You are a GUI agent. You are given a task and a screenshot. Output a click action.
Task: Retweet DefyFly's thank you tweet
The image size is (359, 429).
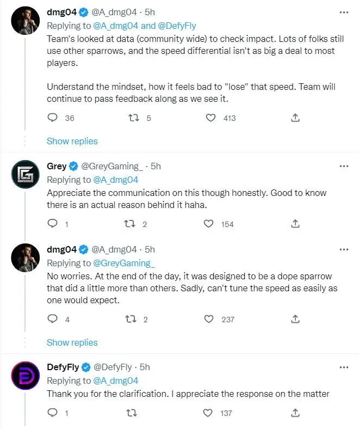[x=132, y=414]
